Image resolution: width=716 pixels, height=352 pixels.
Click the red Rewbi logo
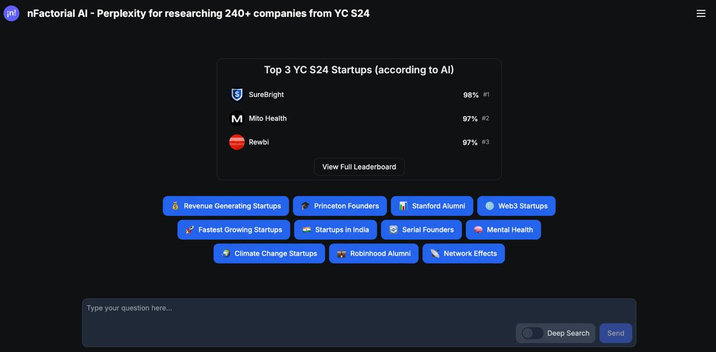[237, 142]
